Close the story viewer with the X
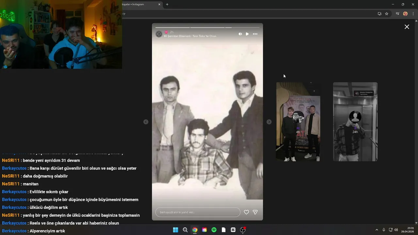The width and height of the screenshot is (418, 235). [x=407, y=27]
